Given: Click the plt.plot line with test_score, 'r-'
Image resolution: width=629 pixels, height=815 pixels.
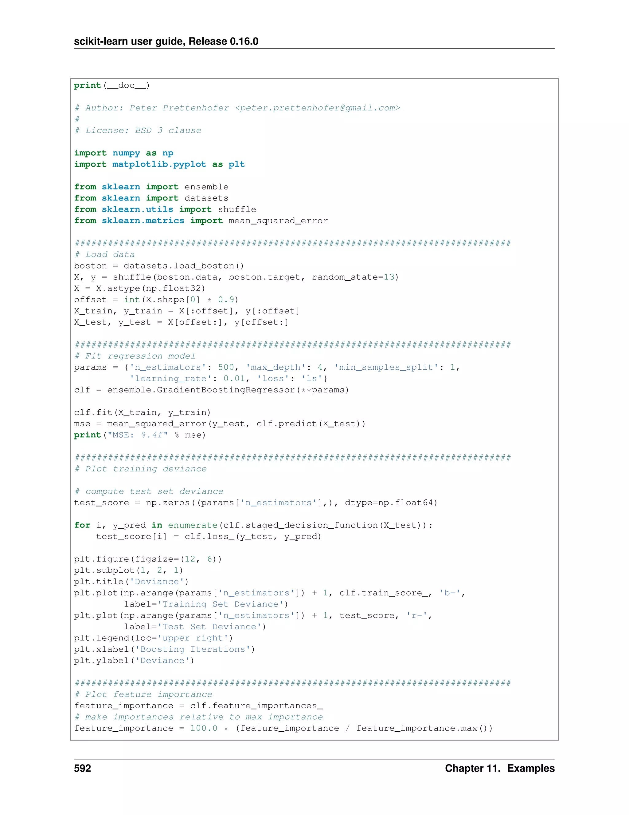Looking at the screenshot, I should (253, 615).
